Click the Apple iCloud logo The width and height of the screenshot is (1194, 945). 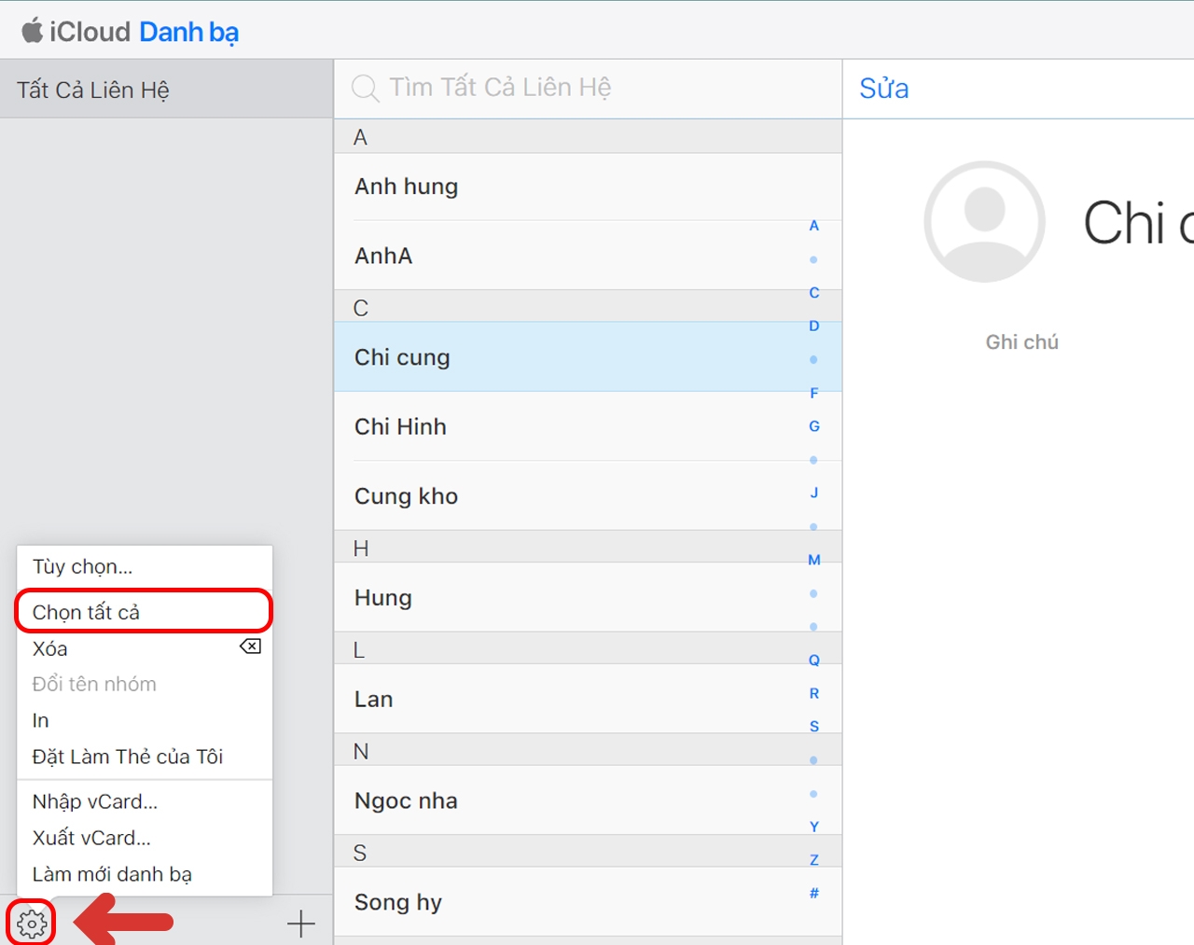point(33,30)
